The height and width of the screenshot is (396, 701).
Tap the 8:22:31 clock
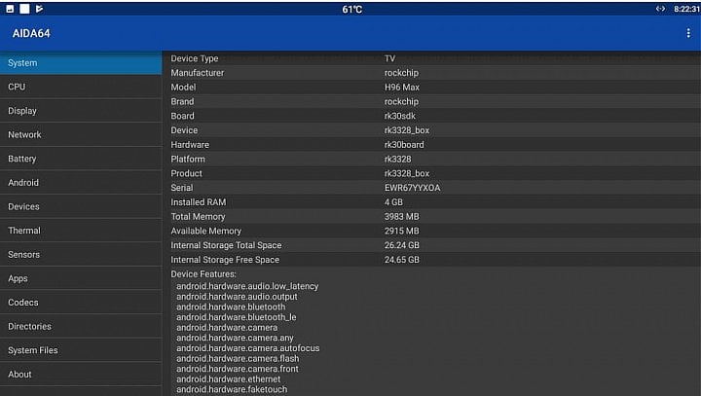point(686,9)
